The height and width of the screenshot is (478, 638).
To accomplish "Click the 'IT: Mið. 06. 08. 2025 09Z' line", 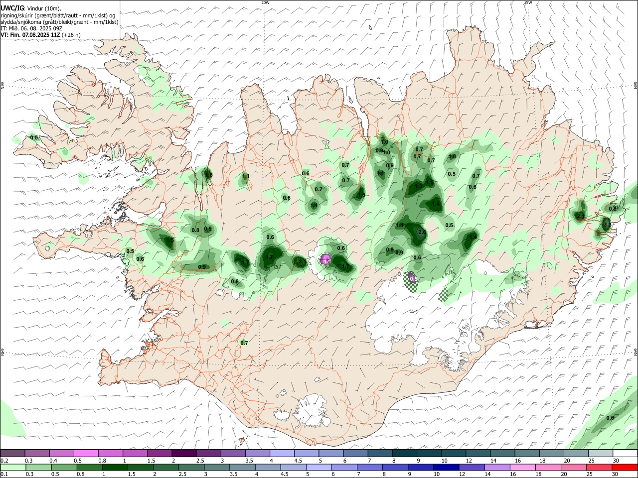I will coord(31,28).
